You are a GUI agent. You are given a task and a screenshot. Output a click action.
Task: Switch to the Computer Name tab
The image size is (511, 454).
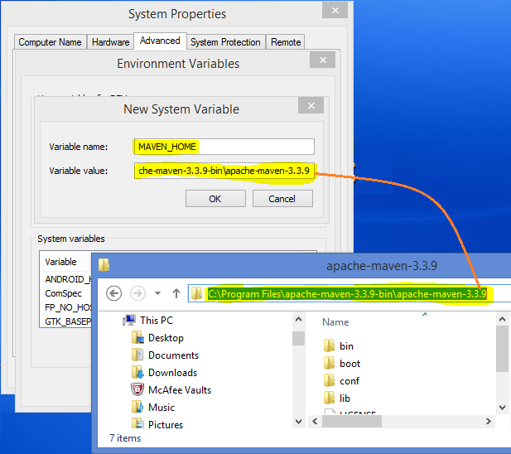(x=51, y=42)
